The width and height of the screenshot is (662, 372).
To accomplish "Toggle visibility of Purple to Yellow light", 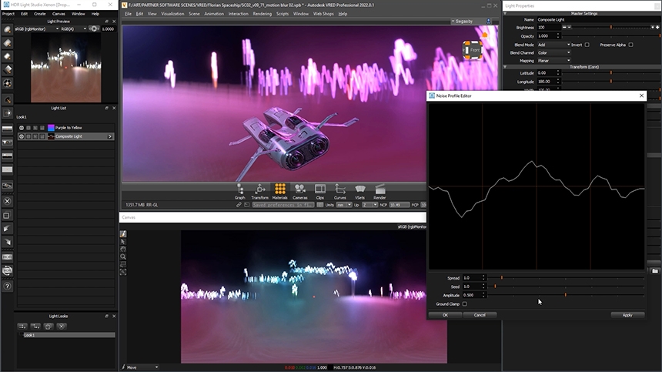I will tap(22, 128).
